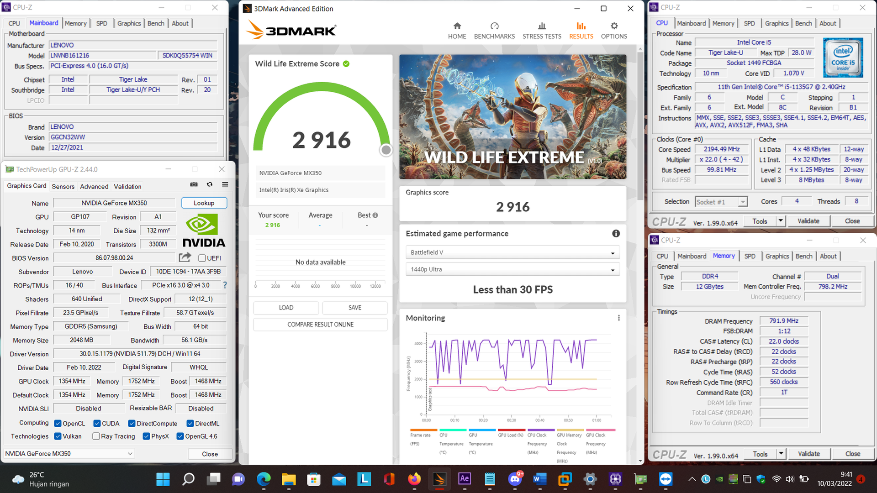Viewport: 877px width, 493px height.
Task: Expand Tools arrow in CPU-Z Memory window
Action: (781, 454)
